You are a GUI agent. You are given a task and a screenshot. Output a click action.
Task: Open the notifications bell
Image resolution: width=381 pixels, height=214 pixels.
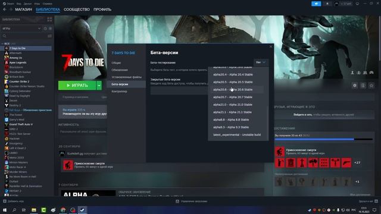[x=327, y=4]
